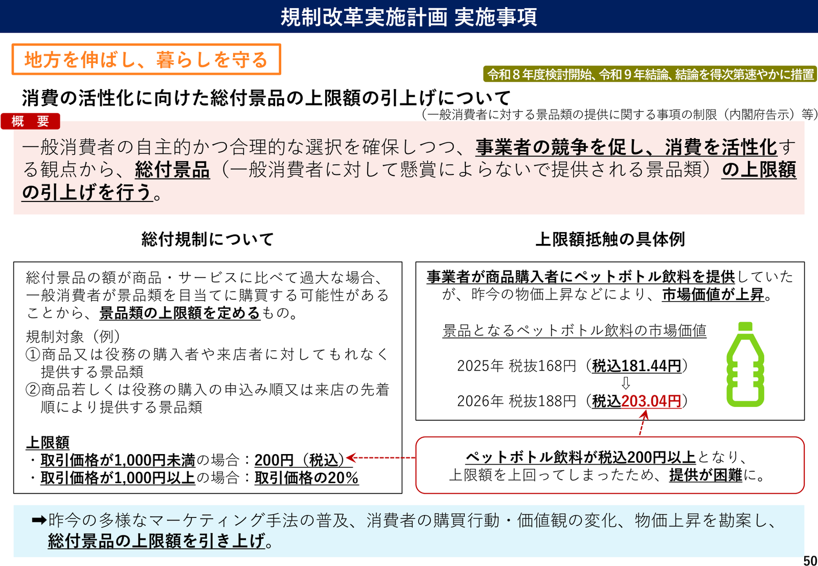
Task: Click the text 規制対象（例）
Action: coord(73,336)
